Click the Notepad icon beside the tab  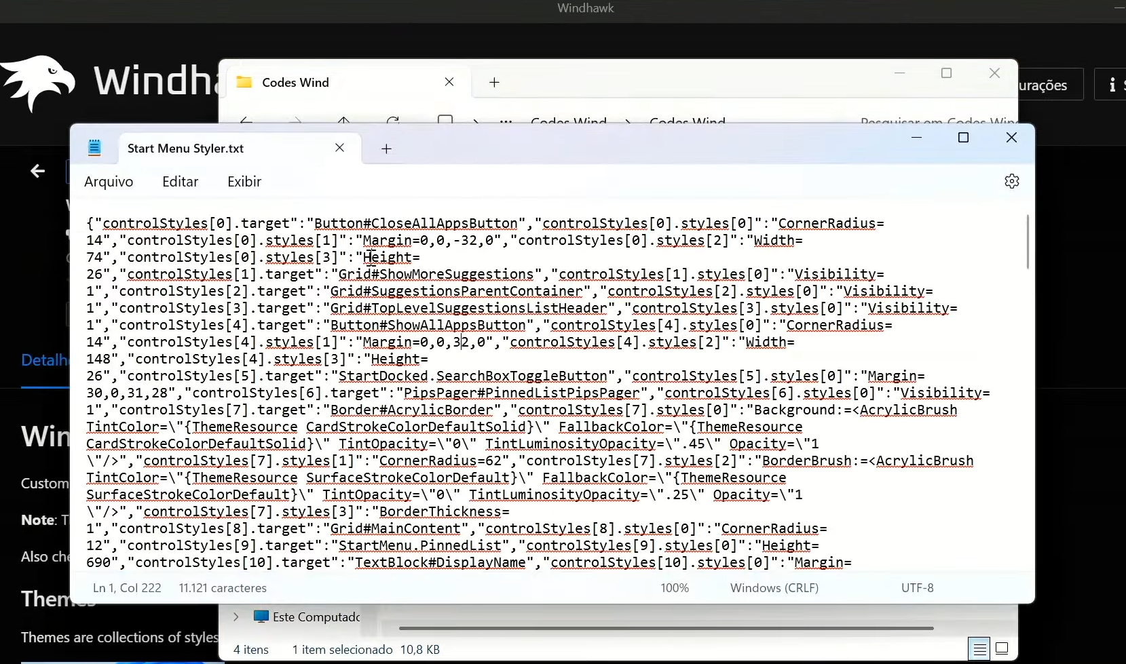coord(94,148)
